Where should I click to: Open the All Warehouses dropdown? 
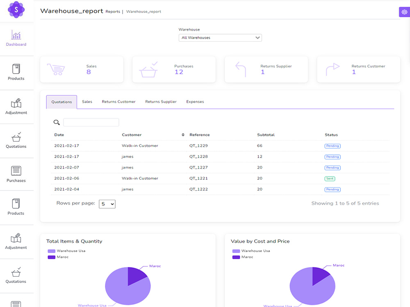220,38
